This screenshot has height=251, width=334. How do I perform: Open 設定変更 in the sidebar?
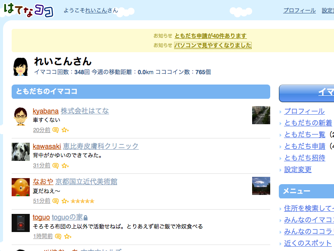298,169
